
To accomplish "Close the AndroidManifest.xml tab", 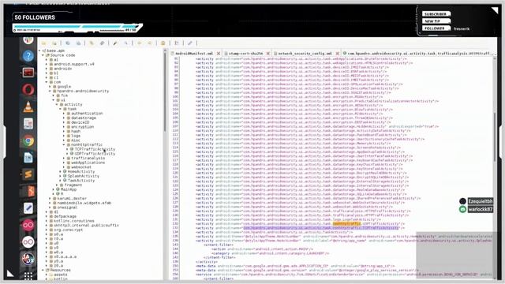I will (x=219, y=53).
